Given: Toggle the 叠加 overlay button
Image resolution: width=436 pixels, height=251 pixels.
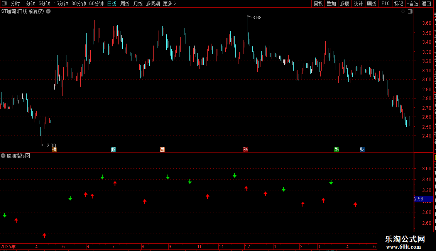Looking at the screenshot, I should tap(331, 3).
